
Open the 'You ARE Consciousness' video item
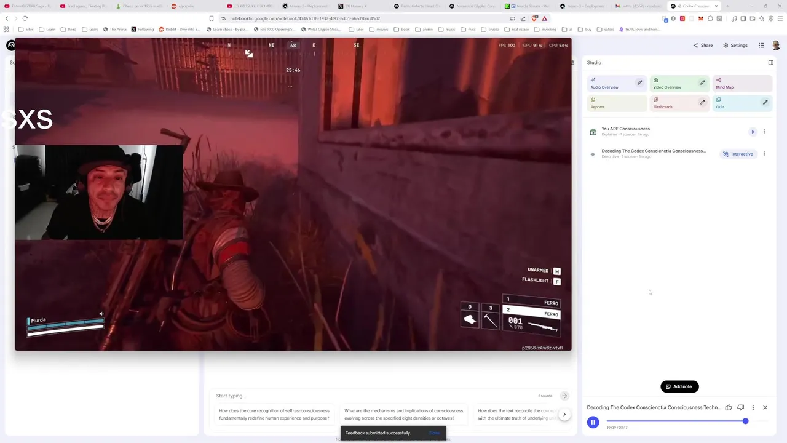(x=625, y=131)
